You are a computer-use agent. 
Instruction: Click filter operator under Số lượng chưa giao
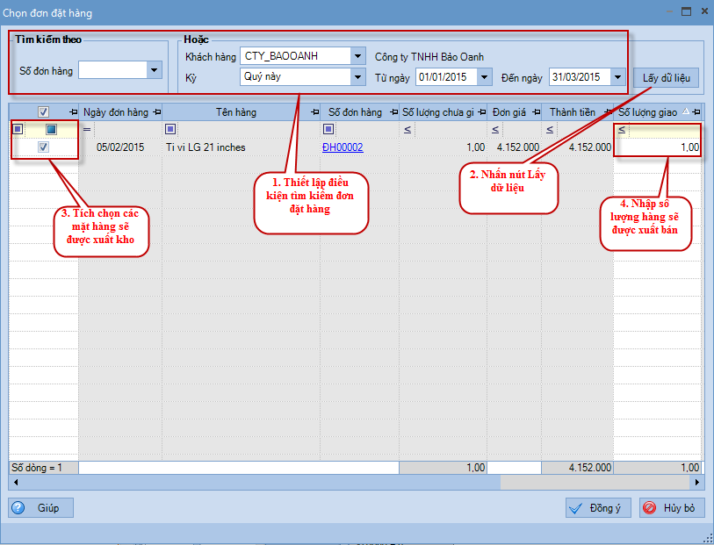(407, 130)
